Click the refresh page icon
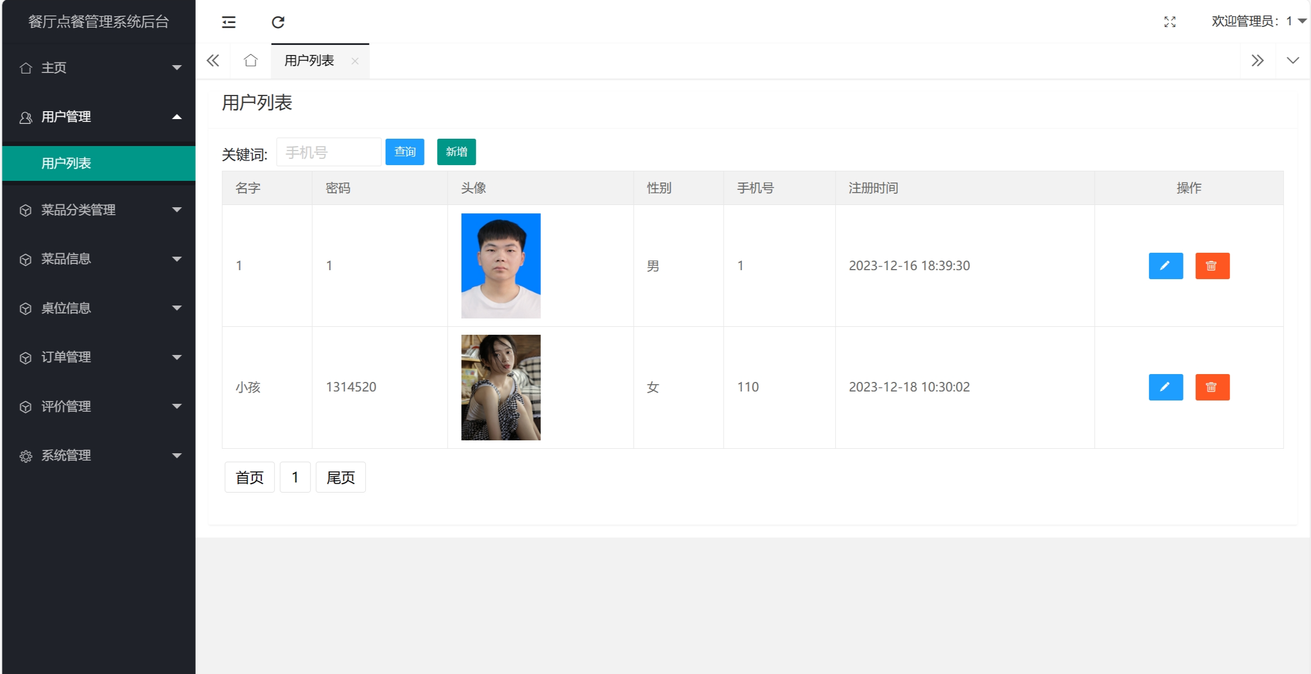The width and height of the screenshot is (1311, 674). (278, 22)
